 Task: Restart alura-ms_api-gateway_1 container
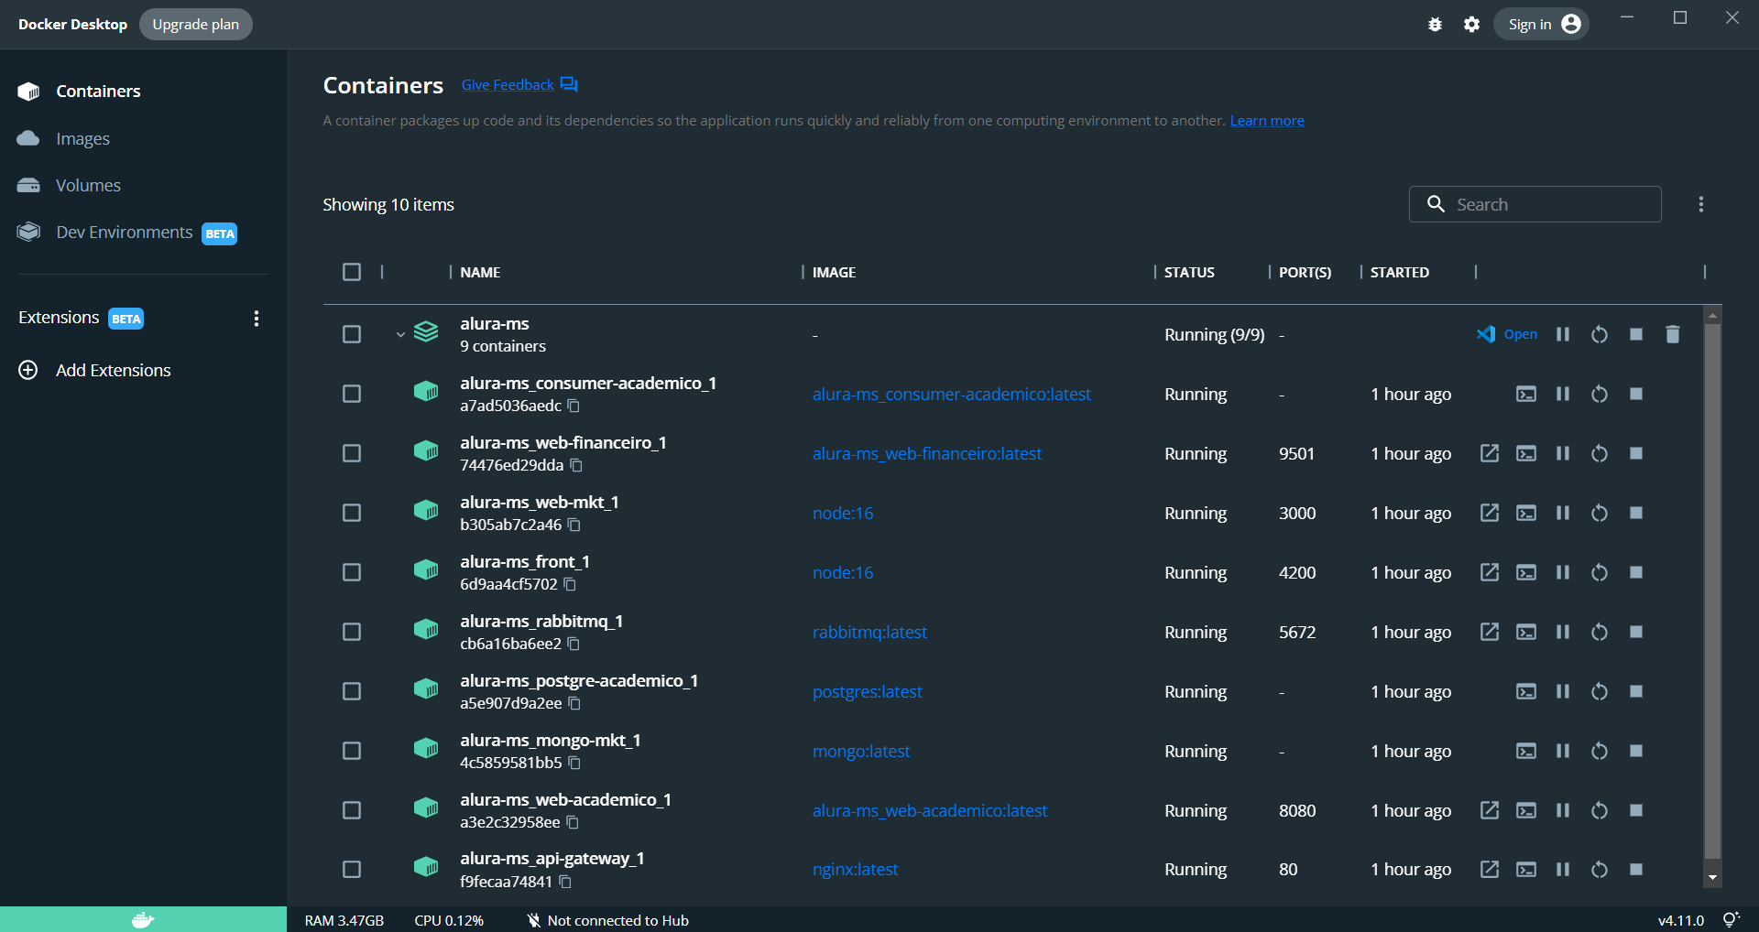point(1600,869)
